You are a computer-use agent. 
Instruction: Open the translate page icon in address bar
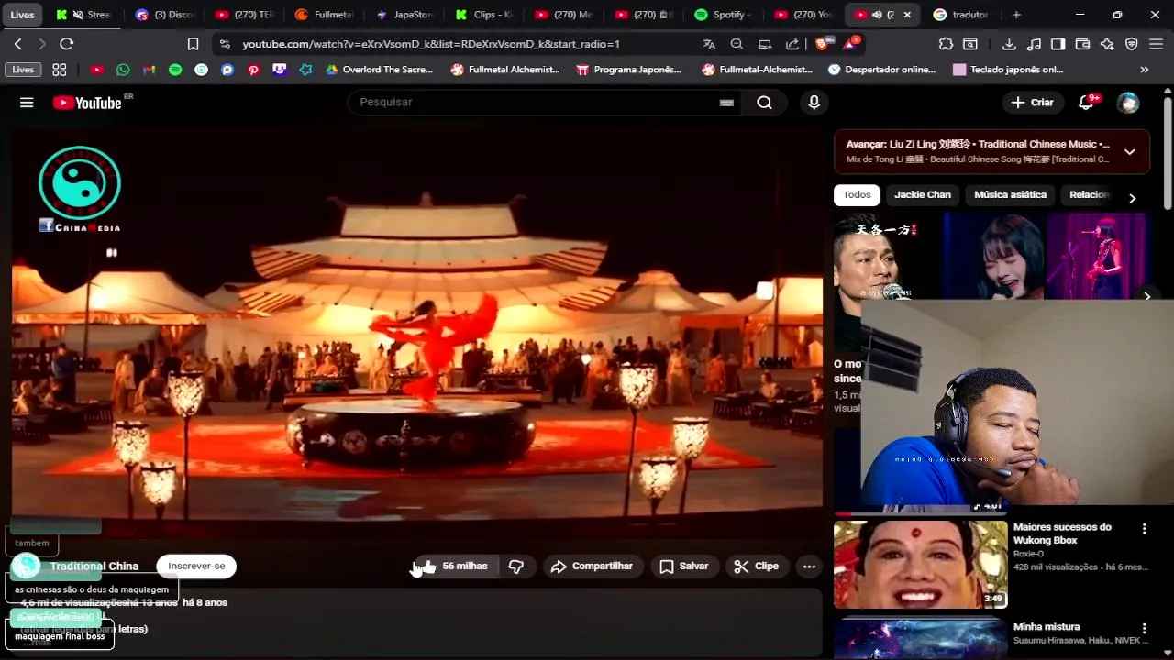coord(708,44)
